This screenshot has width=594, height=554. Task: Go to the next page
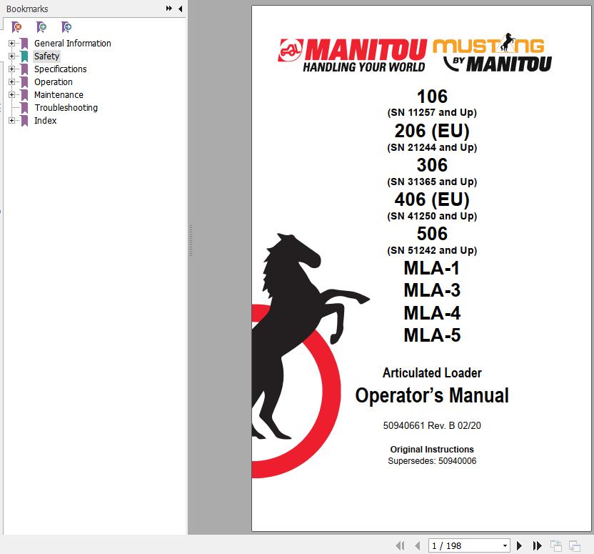pos(519,545)
